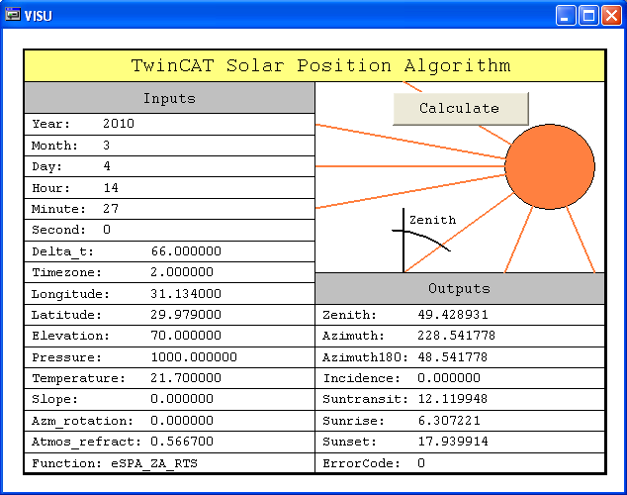Click the Suntransit output 12.119948

(x=453, y=399)
